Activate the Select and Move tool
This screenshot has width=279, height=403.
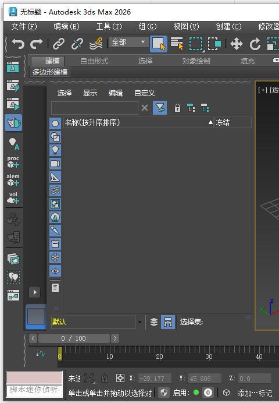point(236,44)
